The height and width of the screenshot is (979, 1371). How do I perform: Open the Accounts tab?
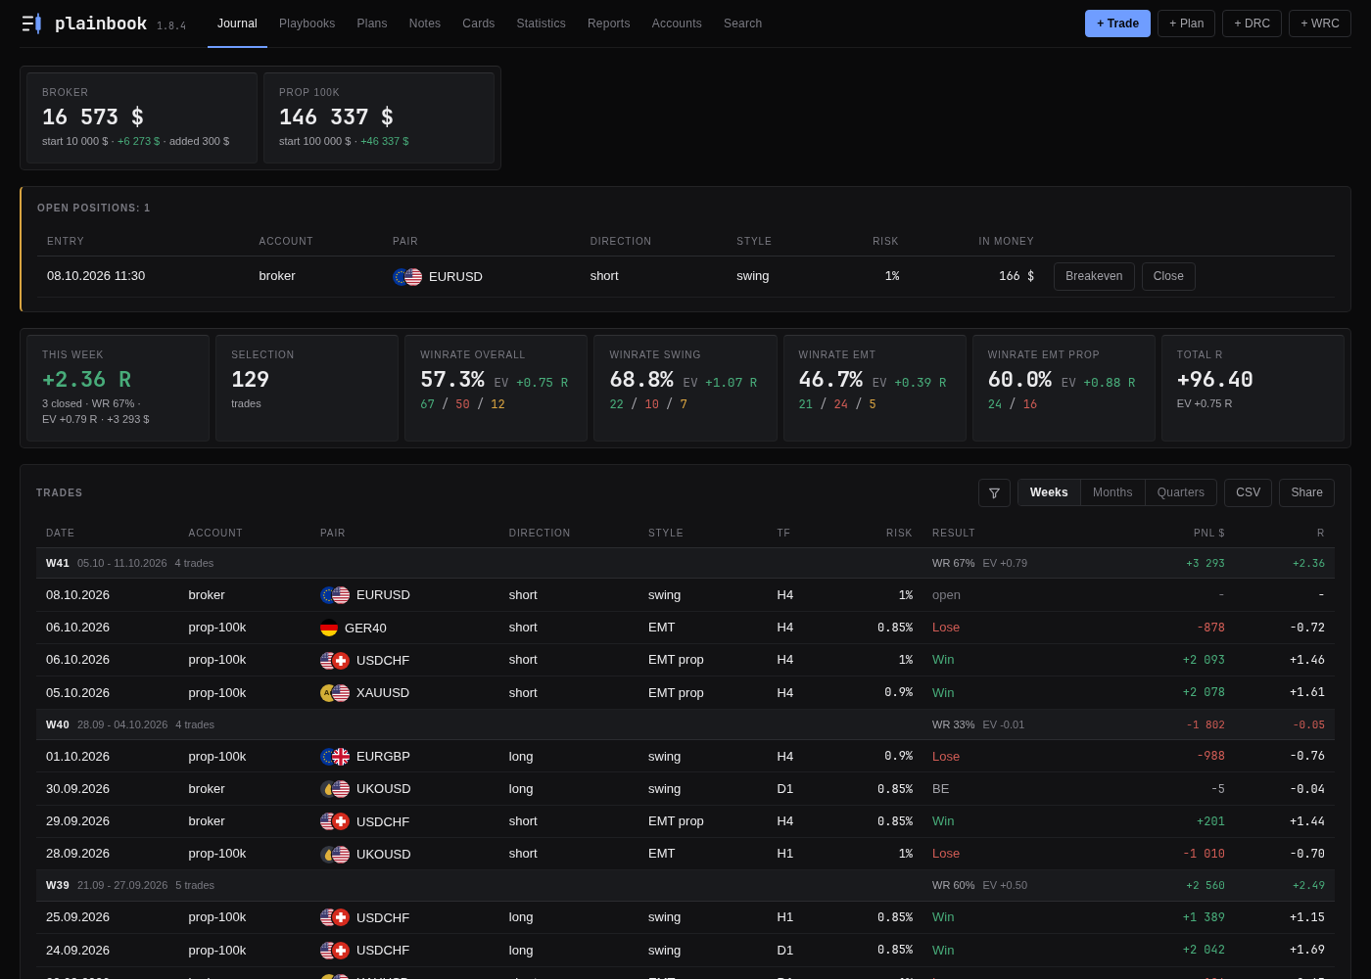point(677,23)
